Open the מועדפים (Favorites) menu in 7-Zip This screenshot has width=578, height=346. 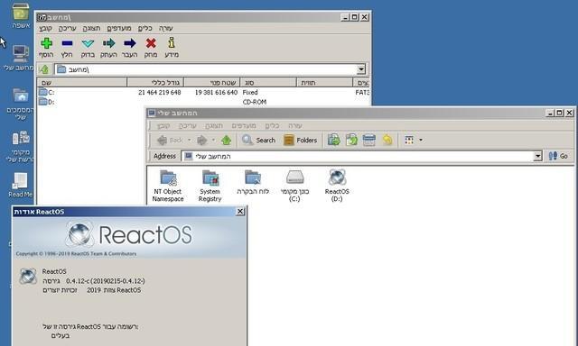tap(119, 28)
